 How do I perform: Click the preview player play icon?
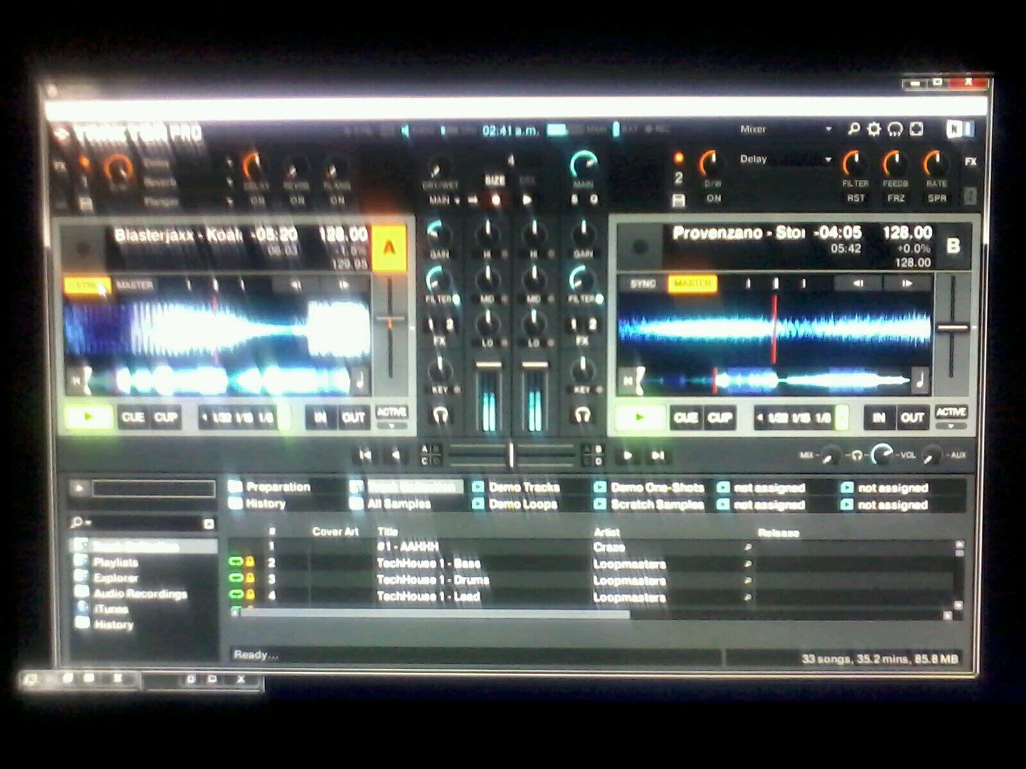click(x=80, y=488)
